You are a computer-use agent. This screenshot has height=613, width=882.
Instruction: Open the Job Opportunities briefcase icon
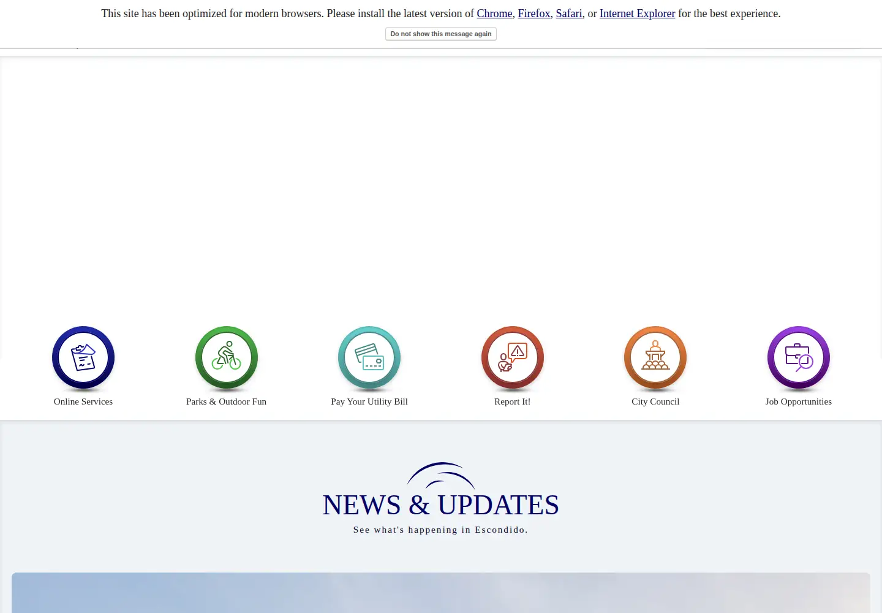tap(799, 357)
